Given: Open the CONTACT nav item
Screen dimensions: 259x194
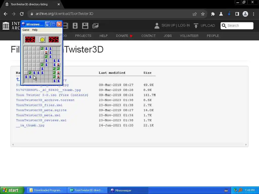Looking at the screenshot, I should 148,36.
